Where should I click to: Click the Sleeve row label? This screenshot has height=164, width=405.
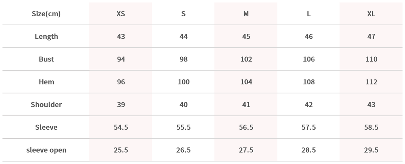[46, 127]
